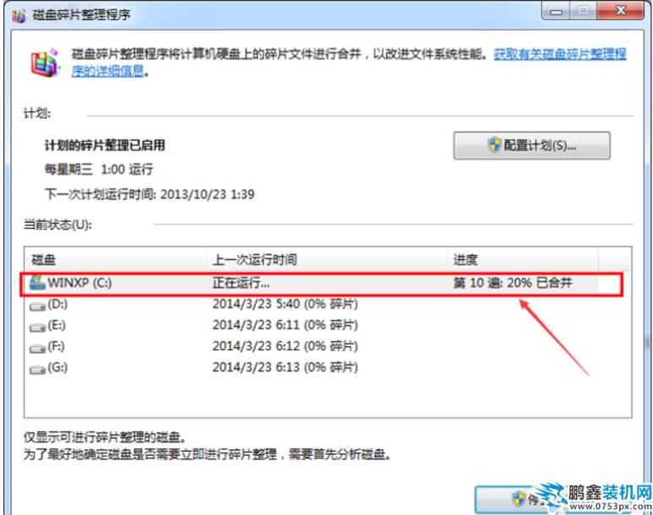Click the Disk Defragmenter title bar icon

(19, 16)
